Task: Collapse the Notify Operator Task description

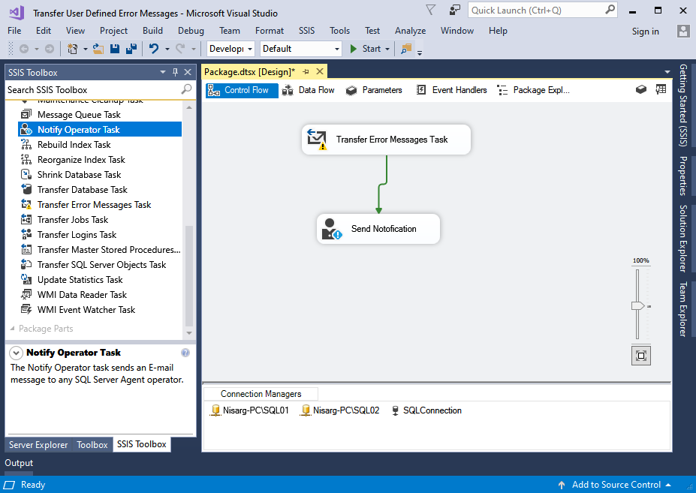Action: 17,353
